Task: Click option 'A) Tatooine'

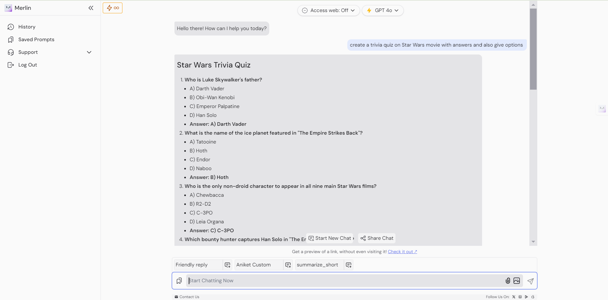Action: pos(203,142)
